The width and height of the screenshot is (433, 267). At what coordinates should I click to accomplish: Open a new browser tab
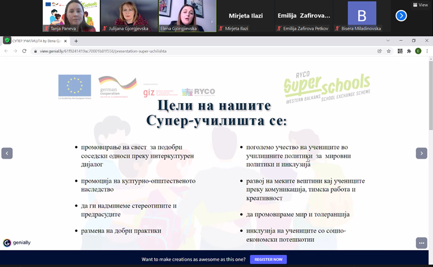tap(76, 41)
